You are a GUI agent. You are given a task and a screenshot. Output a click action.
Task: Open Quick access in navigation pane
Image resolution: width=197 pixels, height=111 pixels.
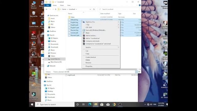[x=54, y=15]
